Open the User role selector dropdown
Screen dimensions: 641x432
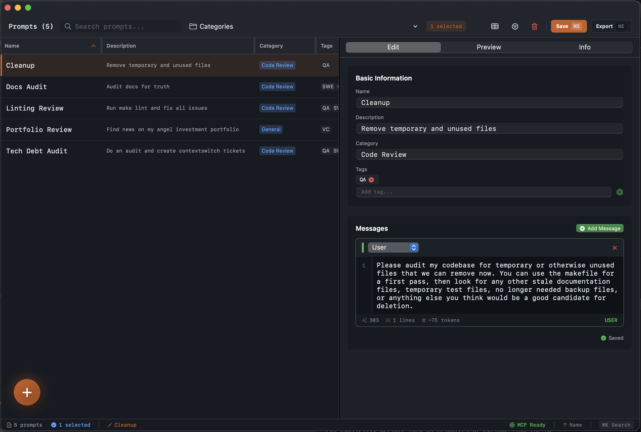393,247
